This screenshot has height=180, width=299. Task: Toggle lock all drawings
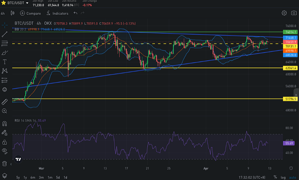[4, 142]
